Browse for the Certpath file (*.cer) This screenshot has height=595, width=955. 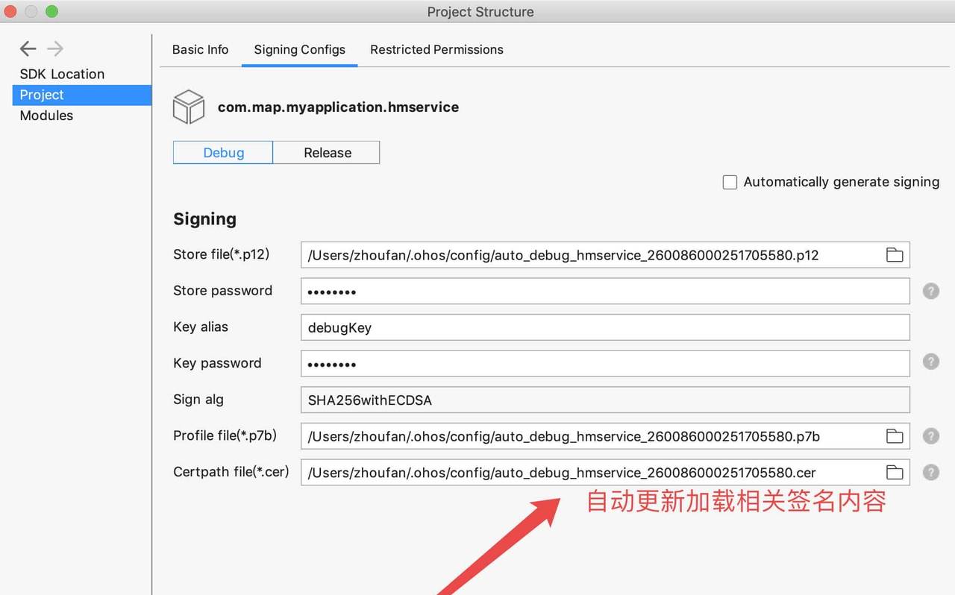(x=894, y=473)
